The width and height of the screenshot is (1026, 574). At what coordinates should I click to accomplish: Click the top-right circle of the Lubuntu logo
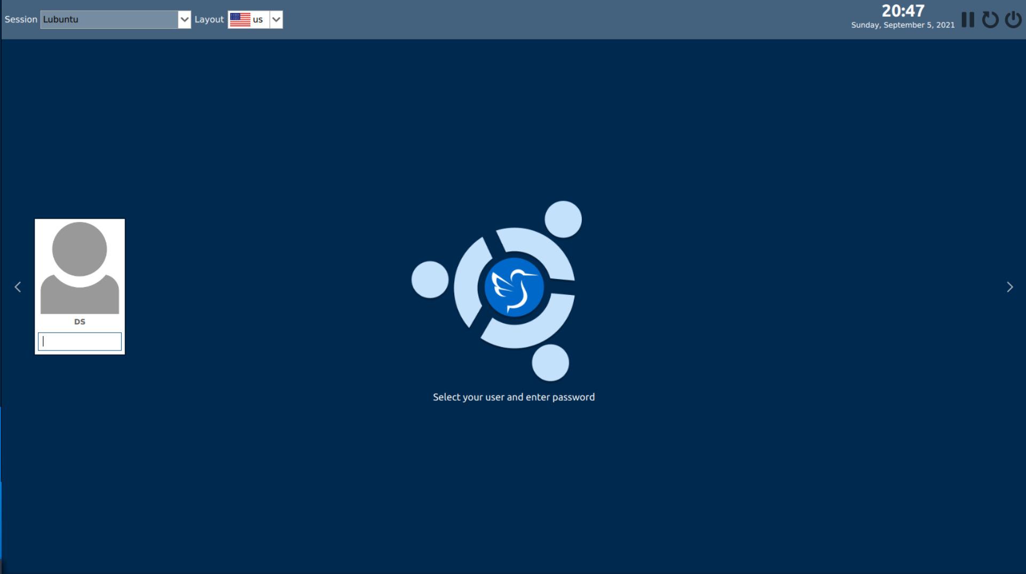(x=563, y=219)
